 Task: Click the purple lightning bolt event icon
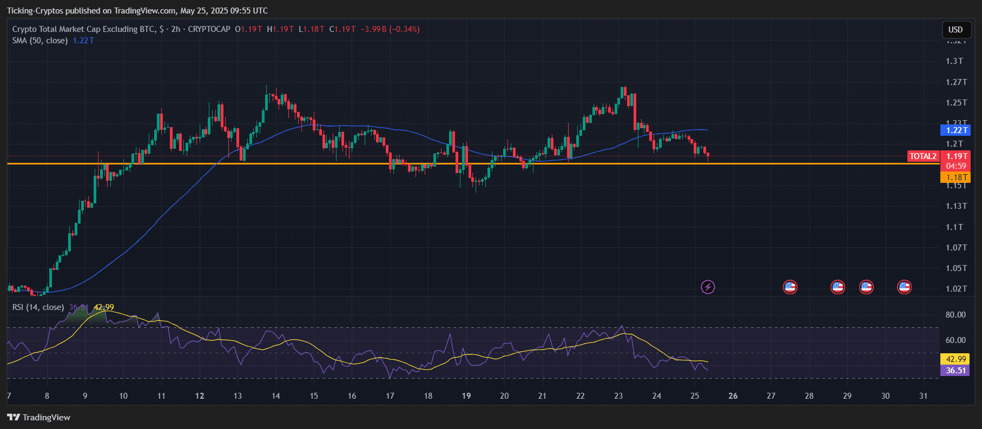[708, 287]
